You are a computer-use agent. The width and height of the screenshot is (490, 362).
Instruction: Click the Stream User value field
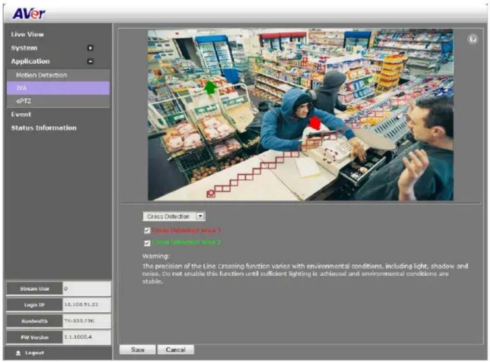click(86, 289)
